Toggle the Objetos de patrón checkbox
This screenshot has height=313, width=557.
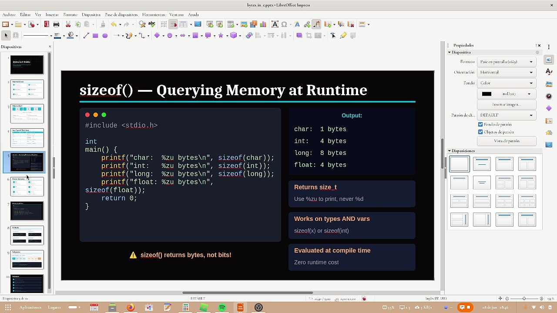pyautogui.click(x=480, y=132)
